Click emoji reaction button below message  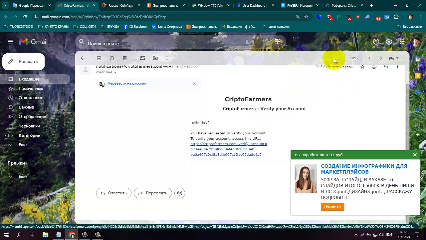[x=180, y=193]
